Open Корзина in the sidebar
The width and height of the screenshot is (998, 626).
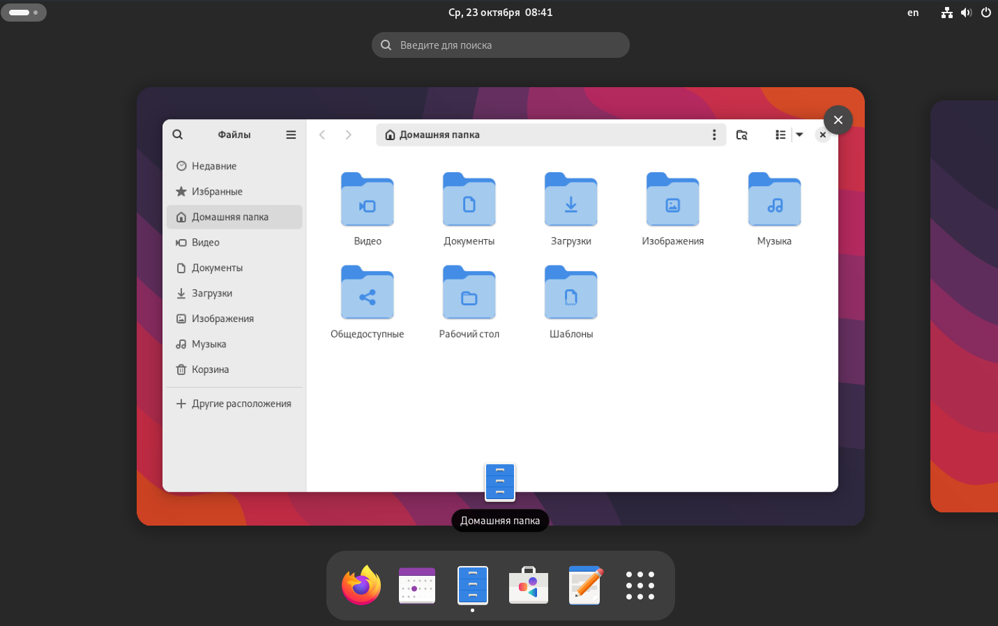pos(210,369)
